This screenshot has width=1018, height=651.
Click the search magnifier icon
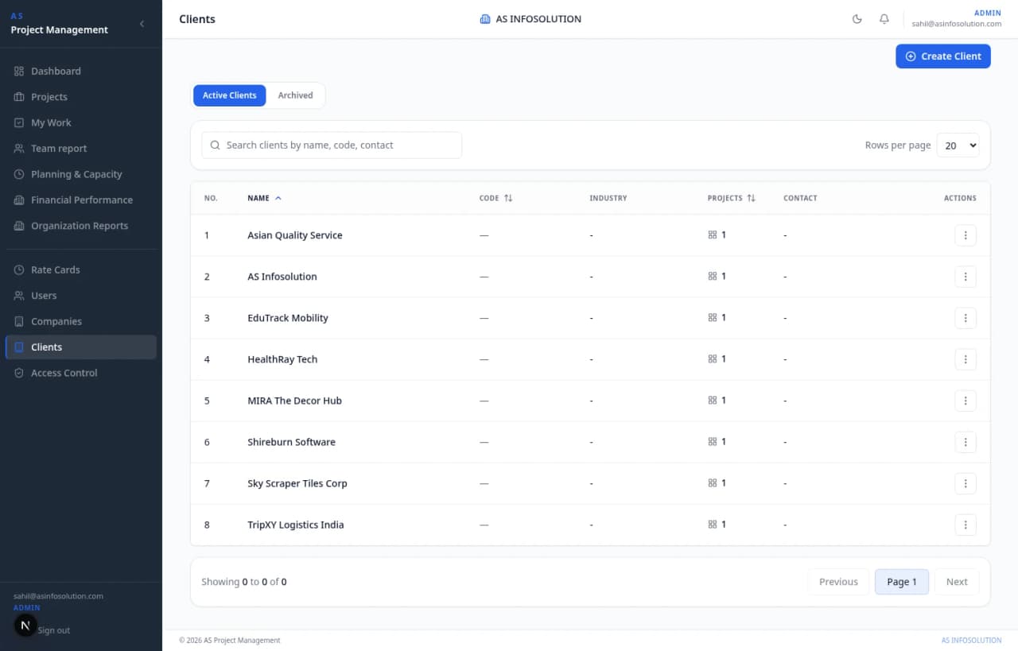(x=216, y=145)
